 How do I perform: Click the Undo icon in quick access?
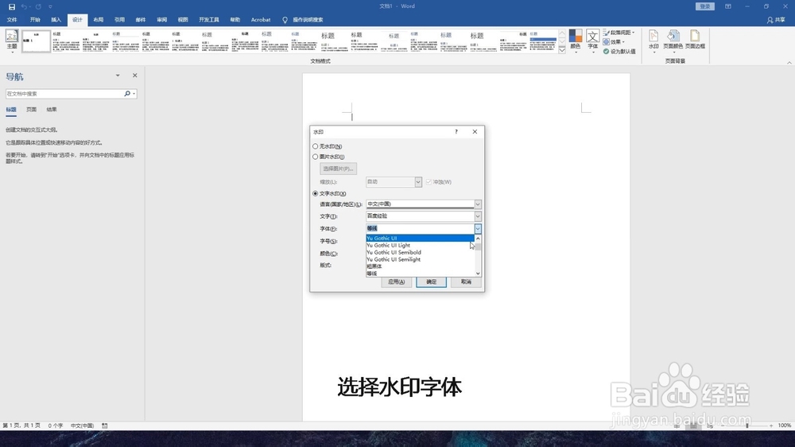[24, 6]
